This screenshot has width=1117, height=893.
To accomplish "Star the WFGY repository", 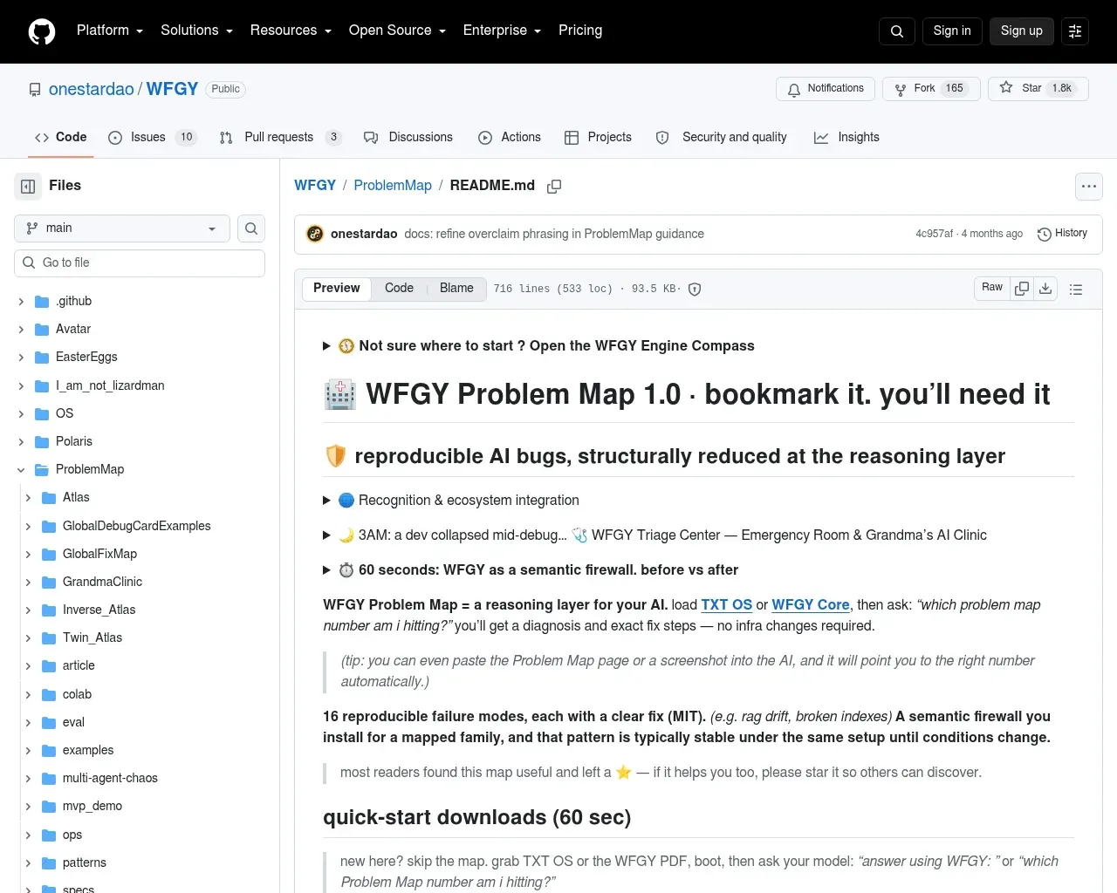I will [x=1038, y=89].
